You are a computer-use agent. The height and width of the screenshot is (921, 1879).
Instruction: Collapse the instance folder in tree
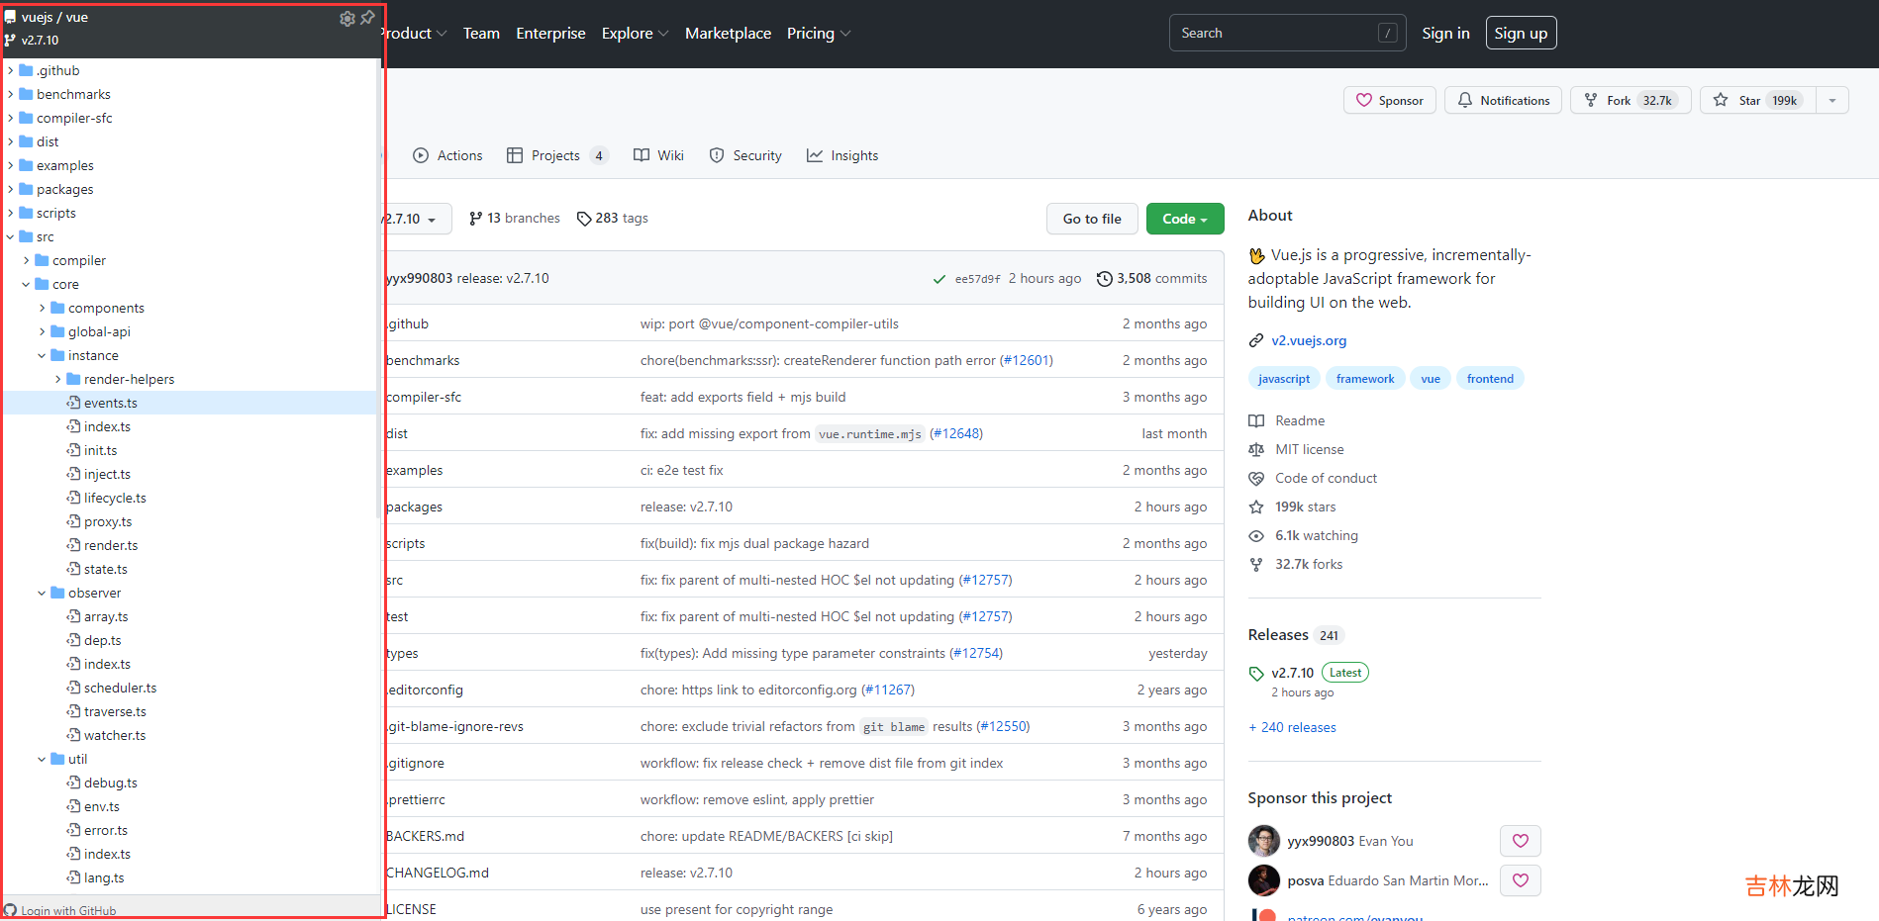tap(43, 355)
